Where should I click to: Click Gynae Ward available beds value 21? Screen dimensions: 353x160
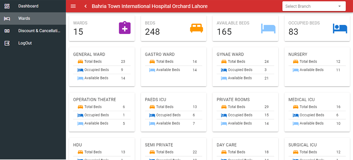pos(267,78)
